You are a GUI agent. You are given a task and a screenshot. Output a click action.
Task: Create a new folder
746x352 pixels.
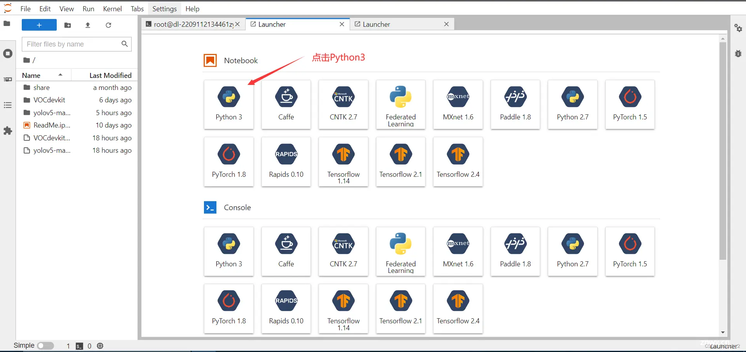coord(68,25)
